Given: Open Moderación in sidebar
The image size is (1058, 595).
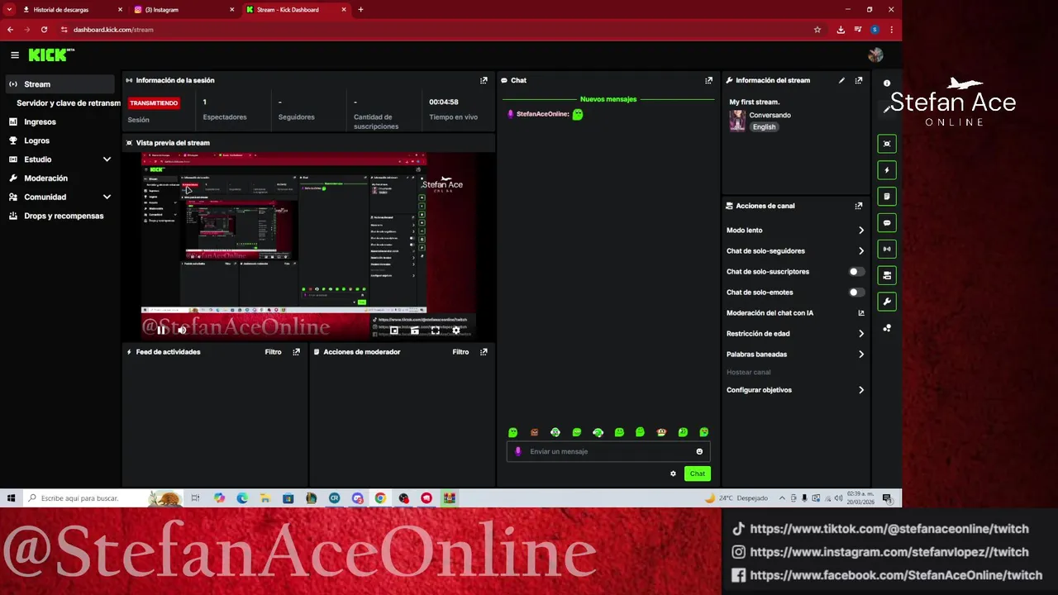Looking at the screenshot, I should pyautogui.click(x=45, y=178).
